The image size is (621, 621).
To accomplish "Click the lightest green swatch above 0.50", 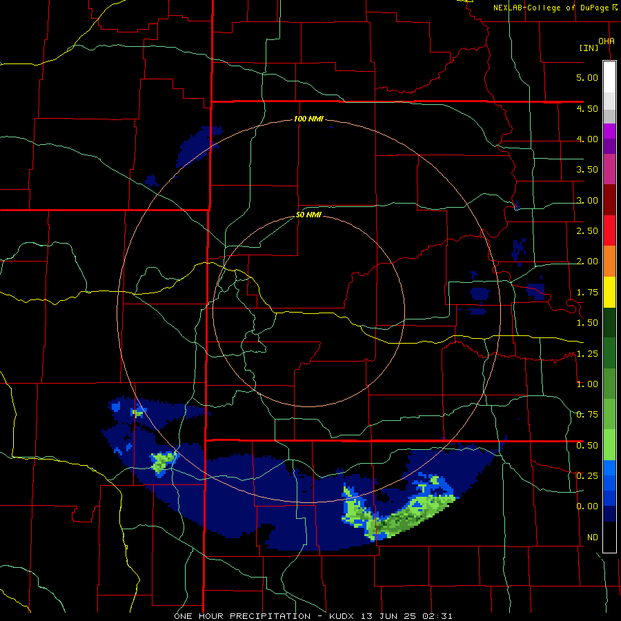I will 609,444.
